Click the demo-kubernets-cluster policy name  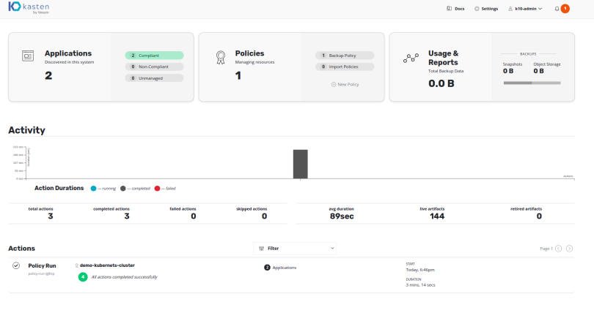[x=107, y=265]
